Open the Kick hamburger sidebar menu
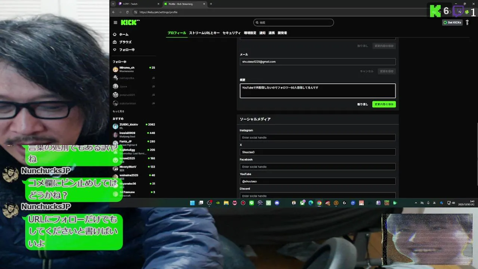This screenshot has width=478, height=269. (115, 22)
